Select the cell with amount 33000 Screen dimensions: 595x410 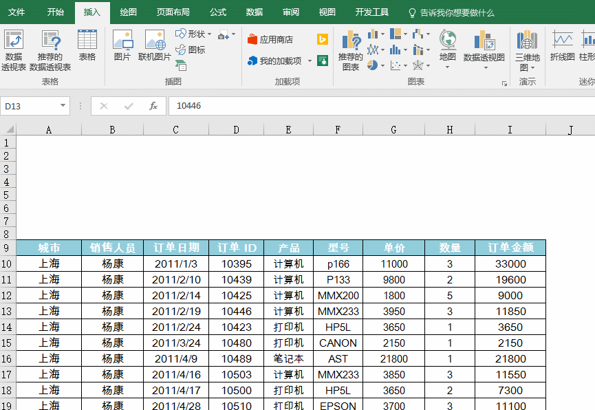[510, 264]
